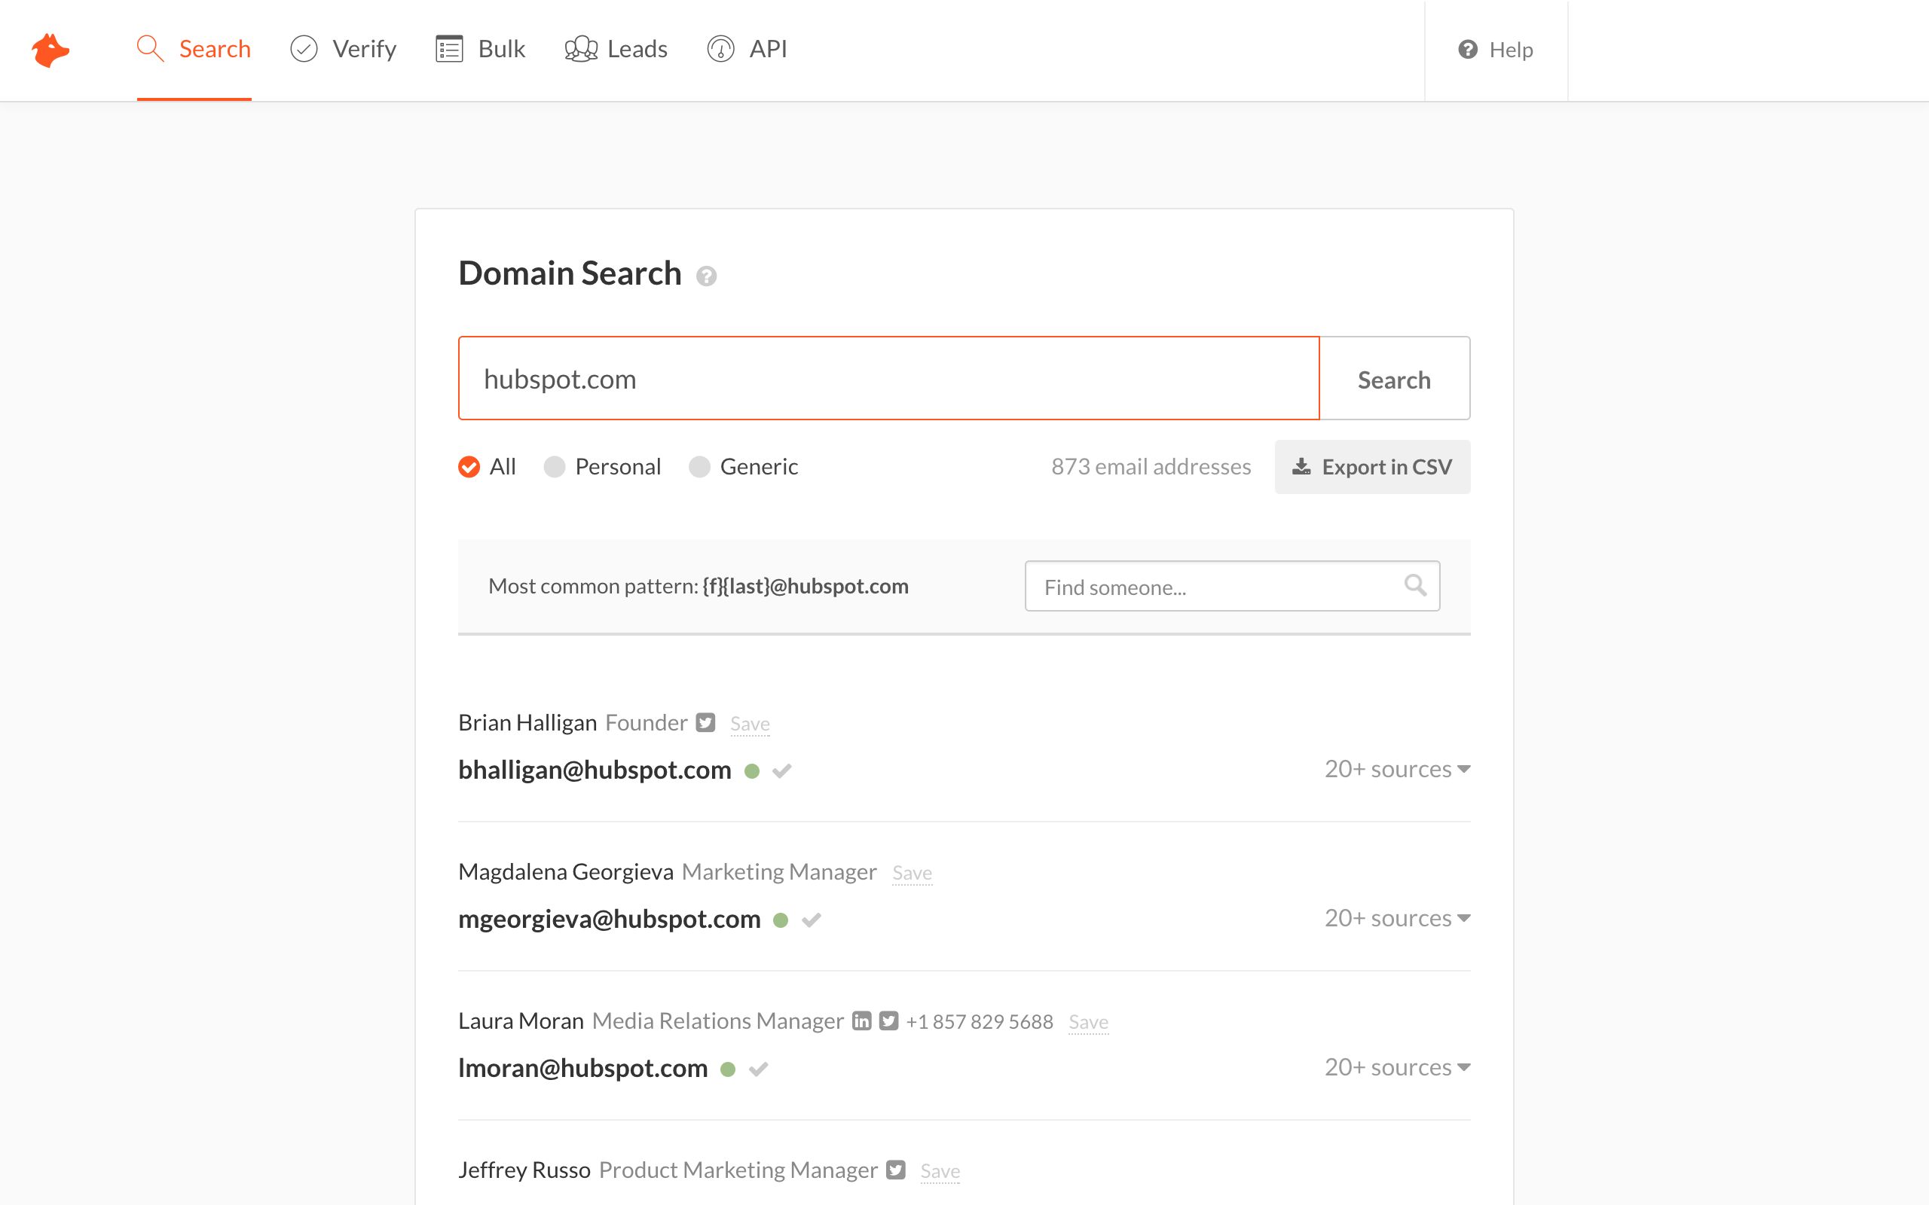Click Laura Moran's phone number +1 857 829 5688

click(980, 1022)
